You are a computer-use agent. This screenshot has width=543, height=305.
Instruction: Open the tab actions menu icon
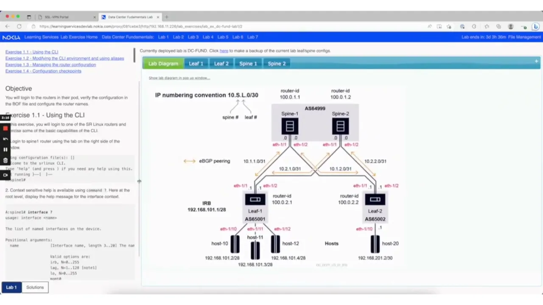29,17
